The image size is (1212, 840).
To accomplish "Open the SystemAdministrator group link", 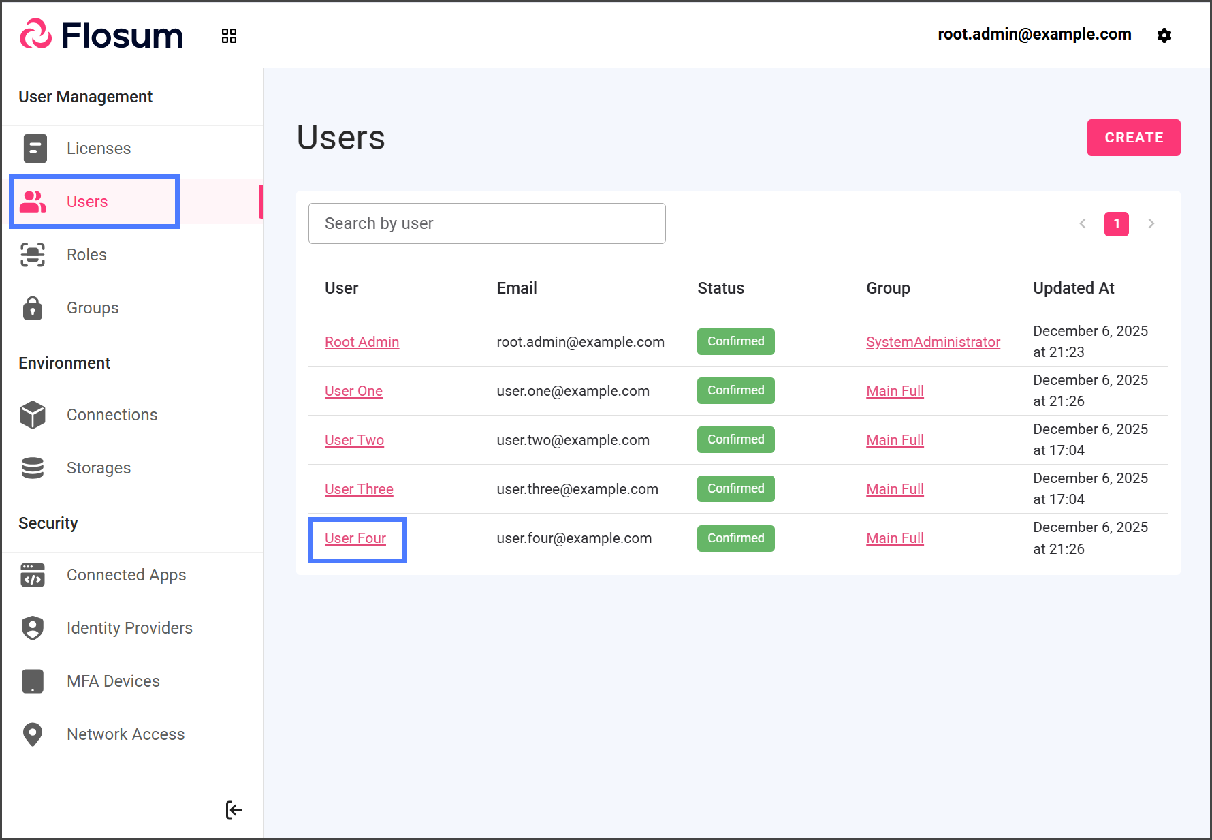I will pos(933,342).
